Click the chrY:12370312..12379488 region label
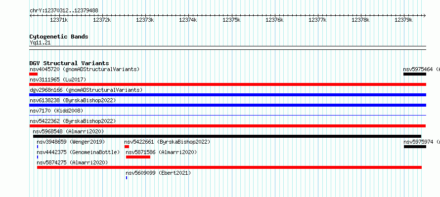440x197 pixels. [x=64, y=11]
